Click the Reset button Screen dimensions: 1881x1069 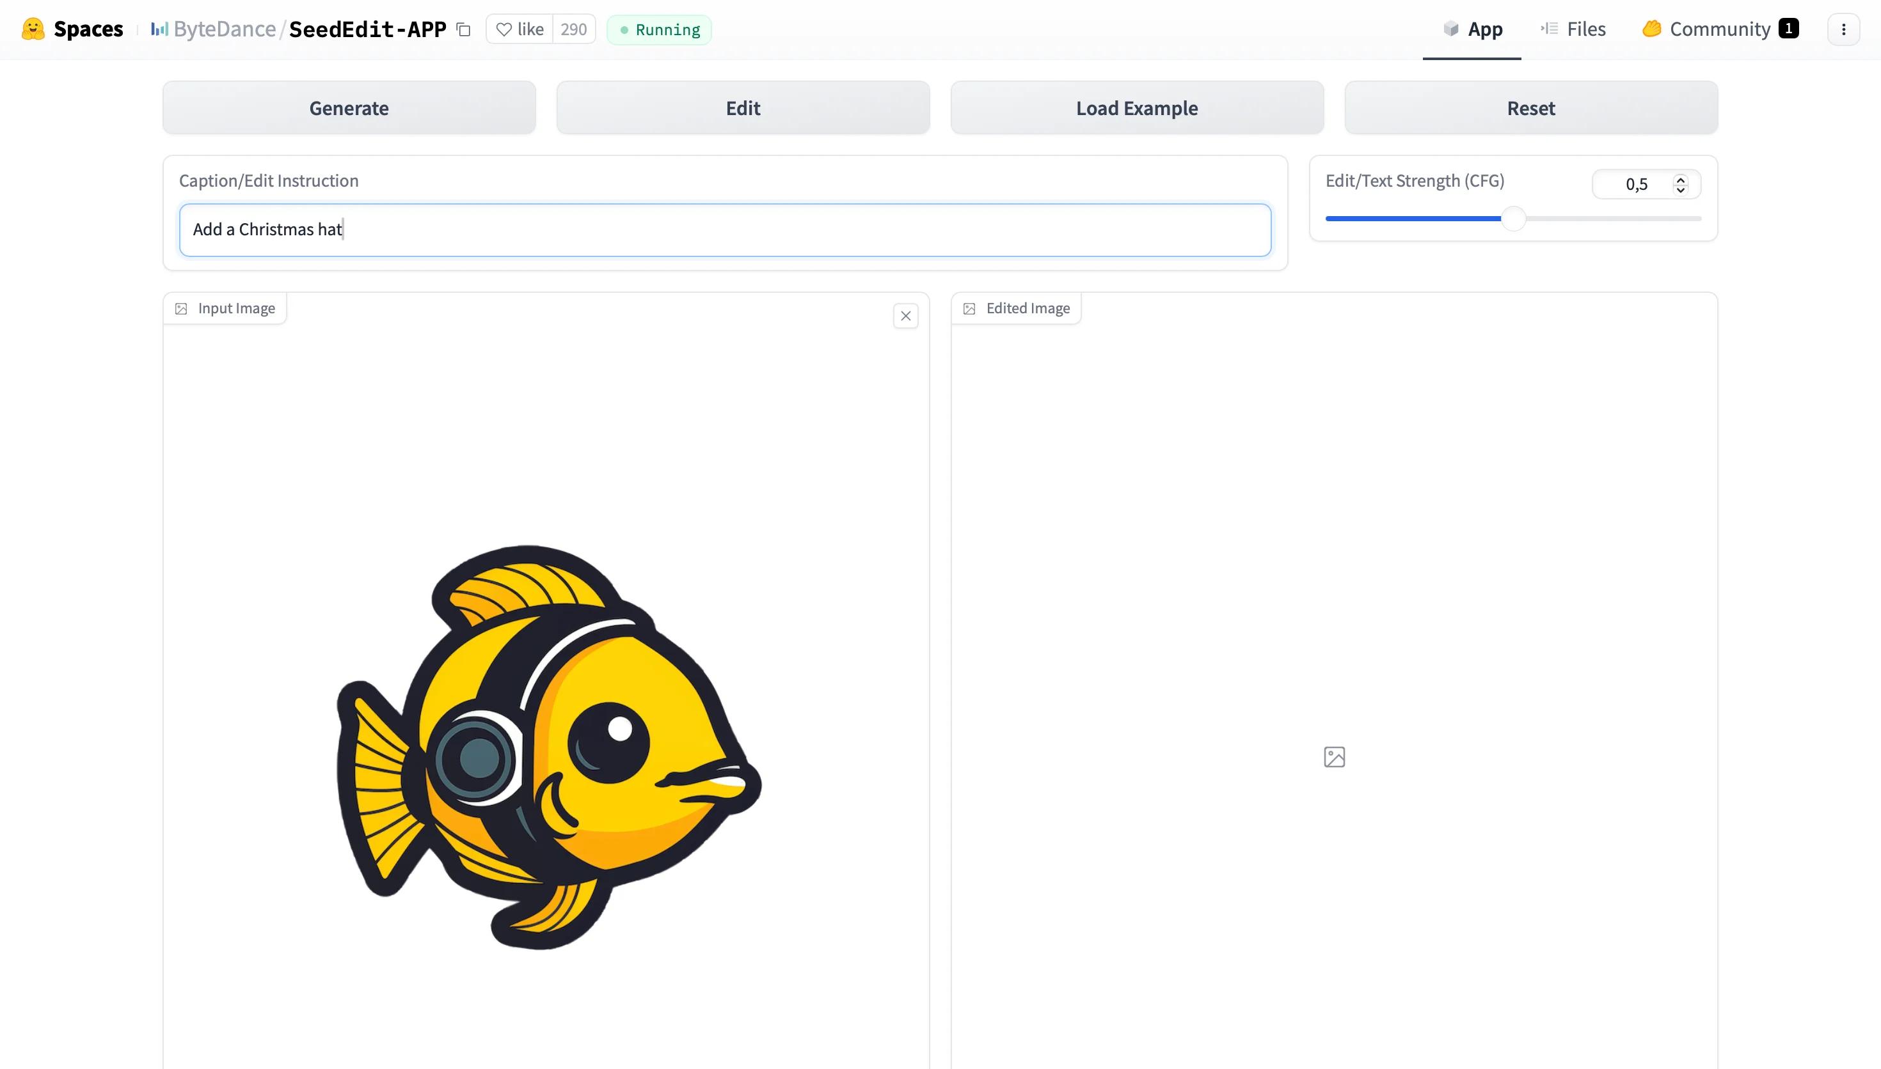tap(1530, 108)
